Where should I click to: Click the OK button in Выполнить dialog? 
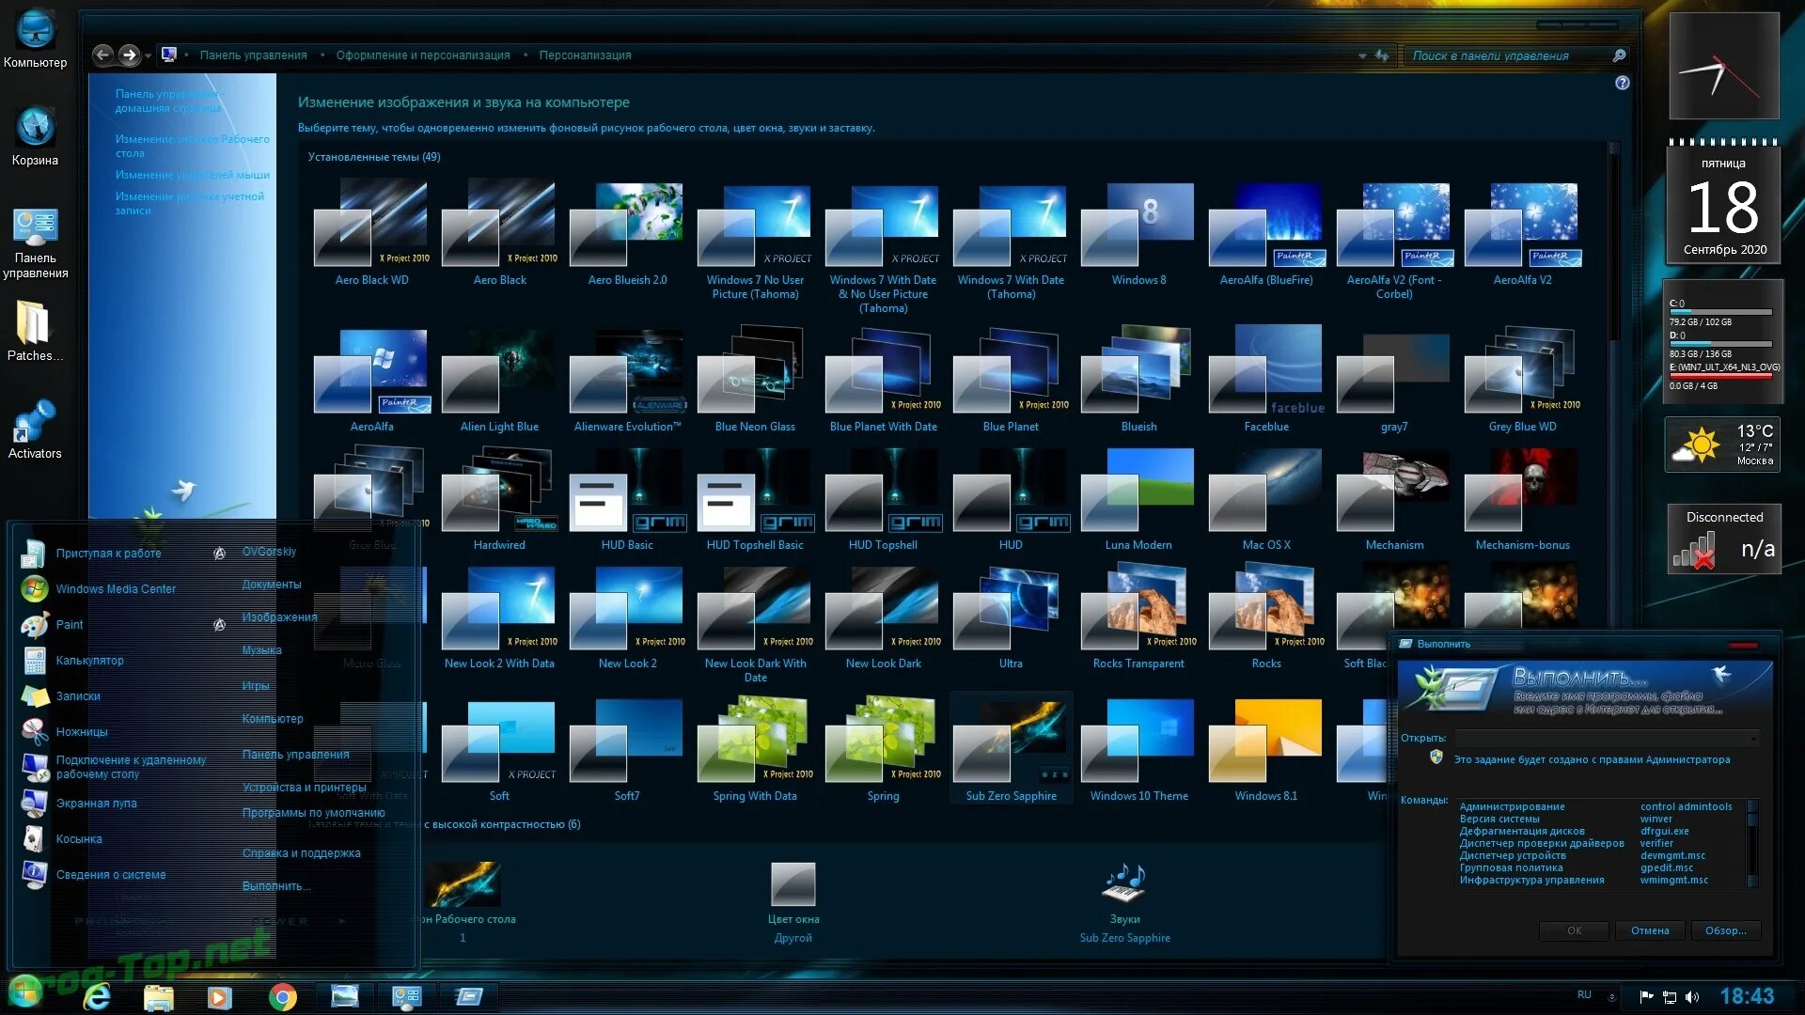point(1574,930)
